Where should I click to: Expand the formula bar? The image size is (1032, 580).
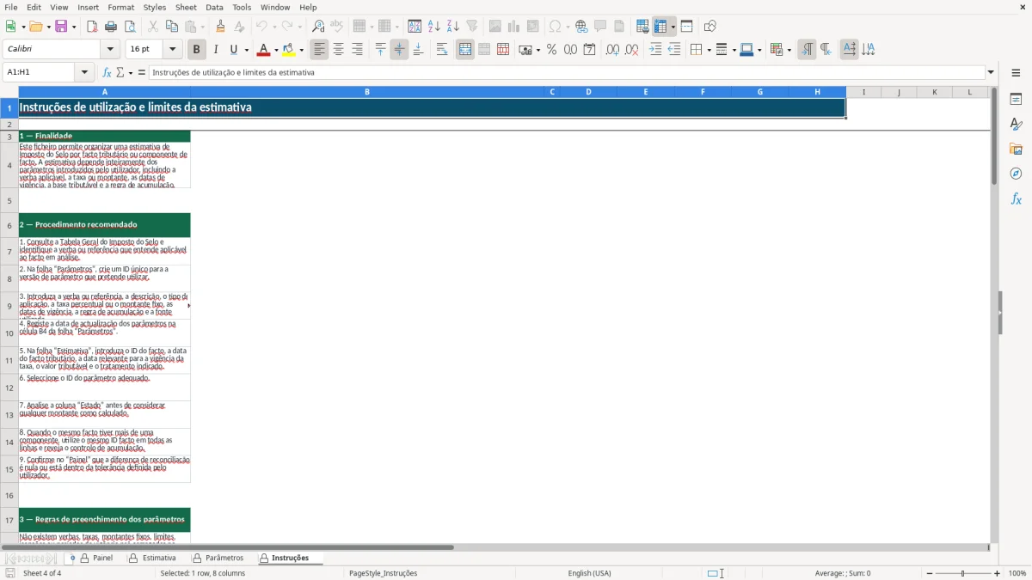[x=991, y=72]
